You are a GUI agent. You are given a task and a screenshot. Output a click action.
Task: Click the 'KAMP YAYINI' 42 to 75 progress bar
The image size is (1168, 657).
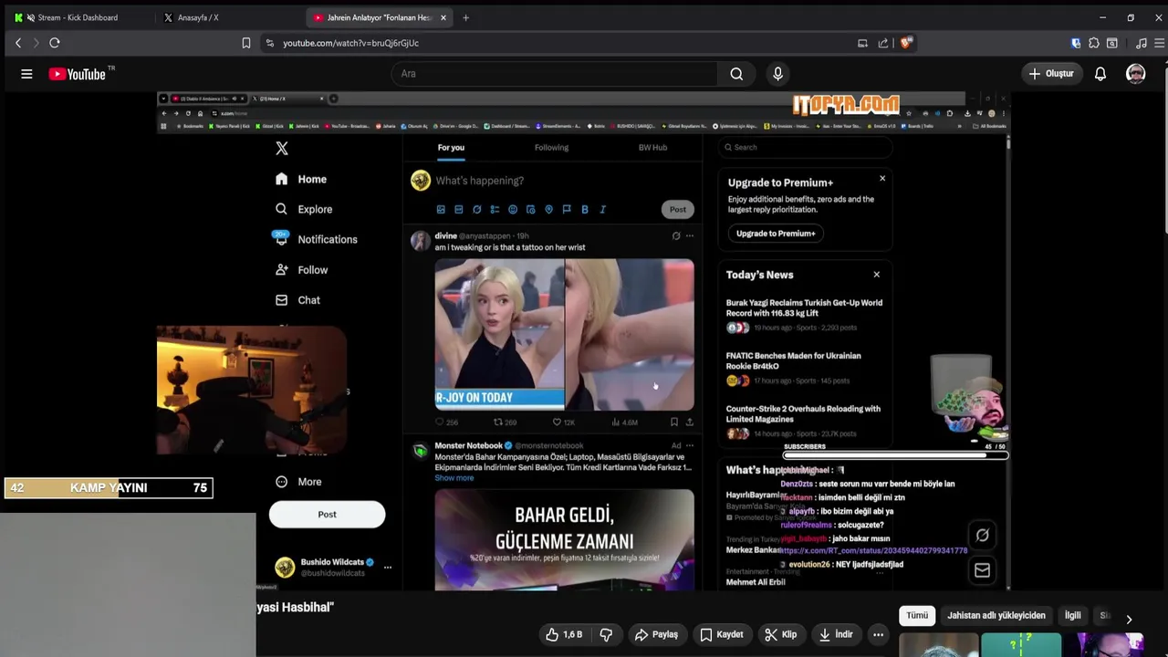(x=109, y=488)
